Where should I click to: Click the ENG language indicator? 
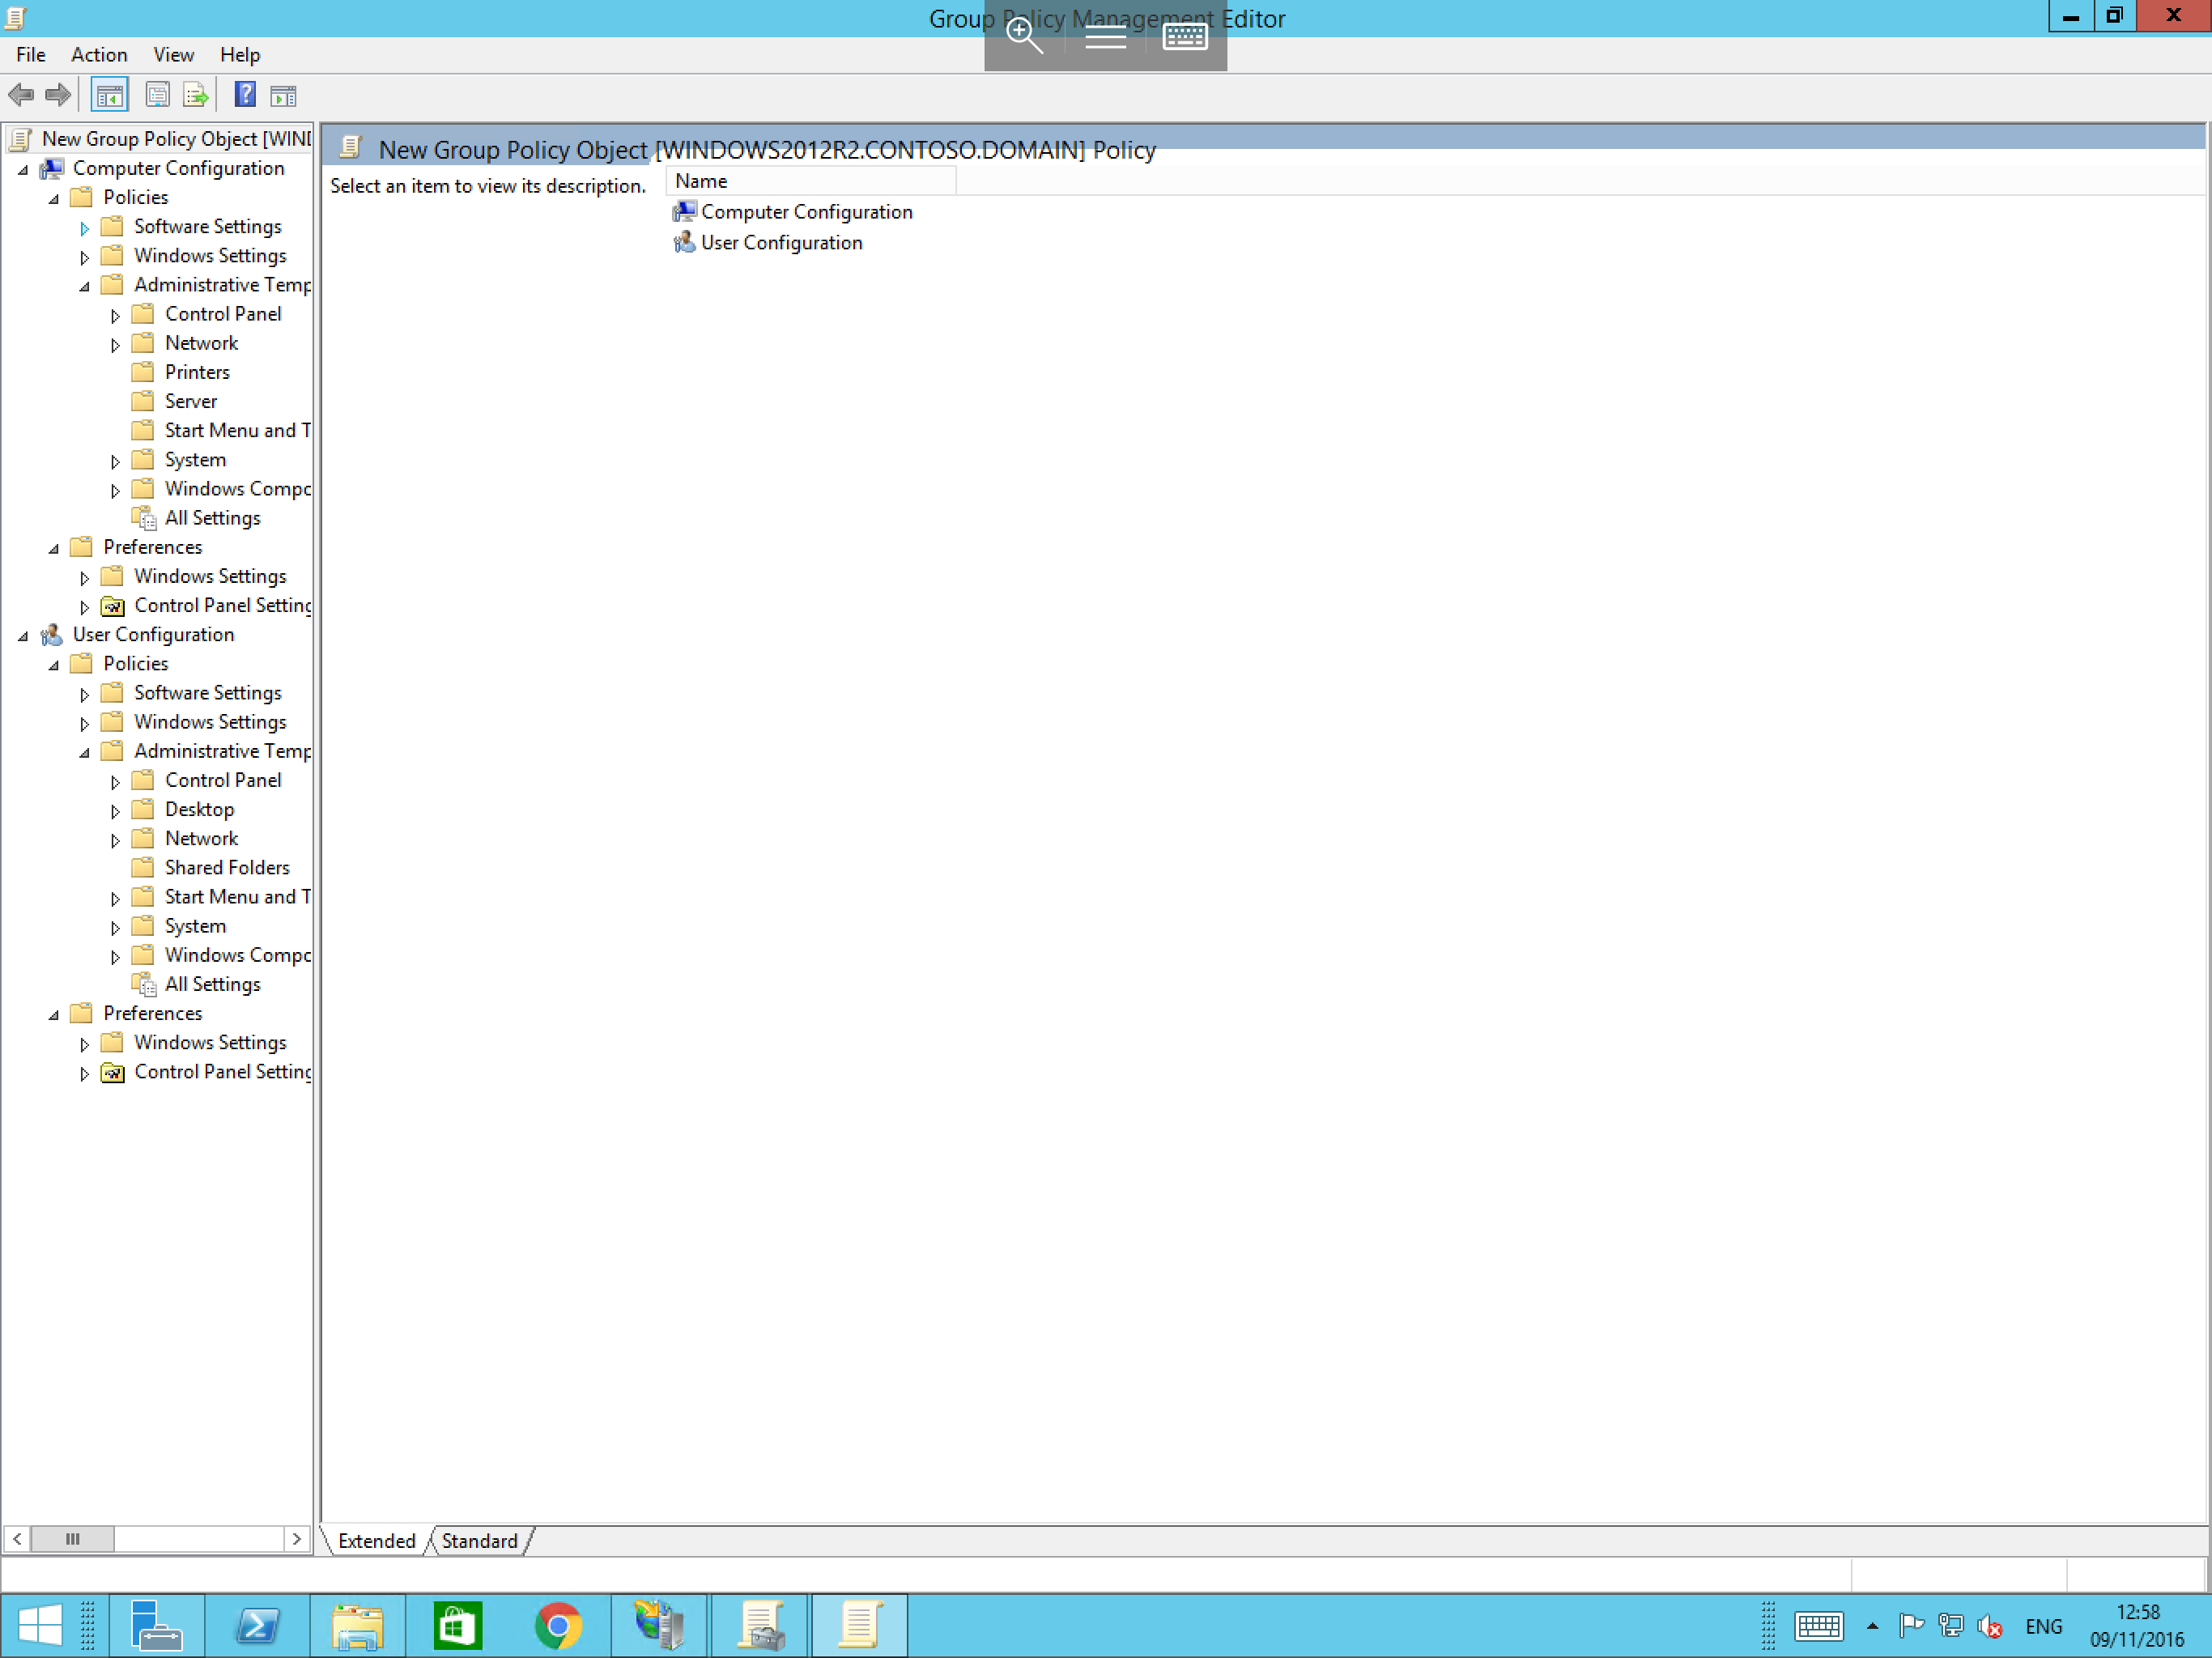pyautogui.click(x=2043, y=1627)
